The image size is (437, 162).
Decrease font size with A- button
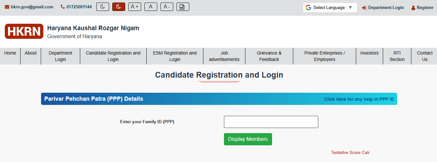coord(167,7)
